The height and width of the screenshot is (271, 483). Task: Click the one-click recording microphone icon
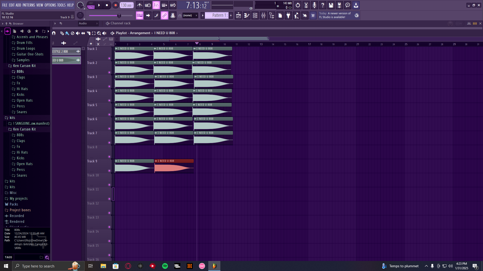tap(314, 5)
